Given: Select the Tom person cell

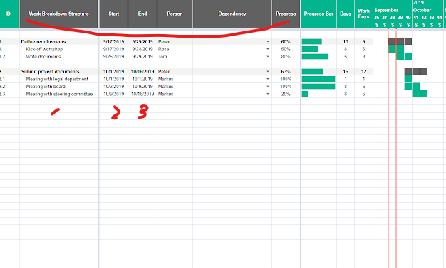Looking at the screenshot, I should [x=175, y=56].
